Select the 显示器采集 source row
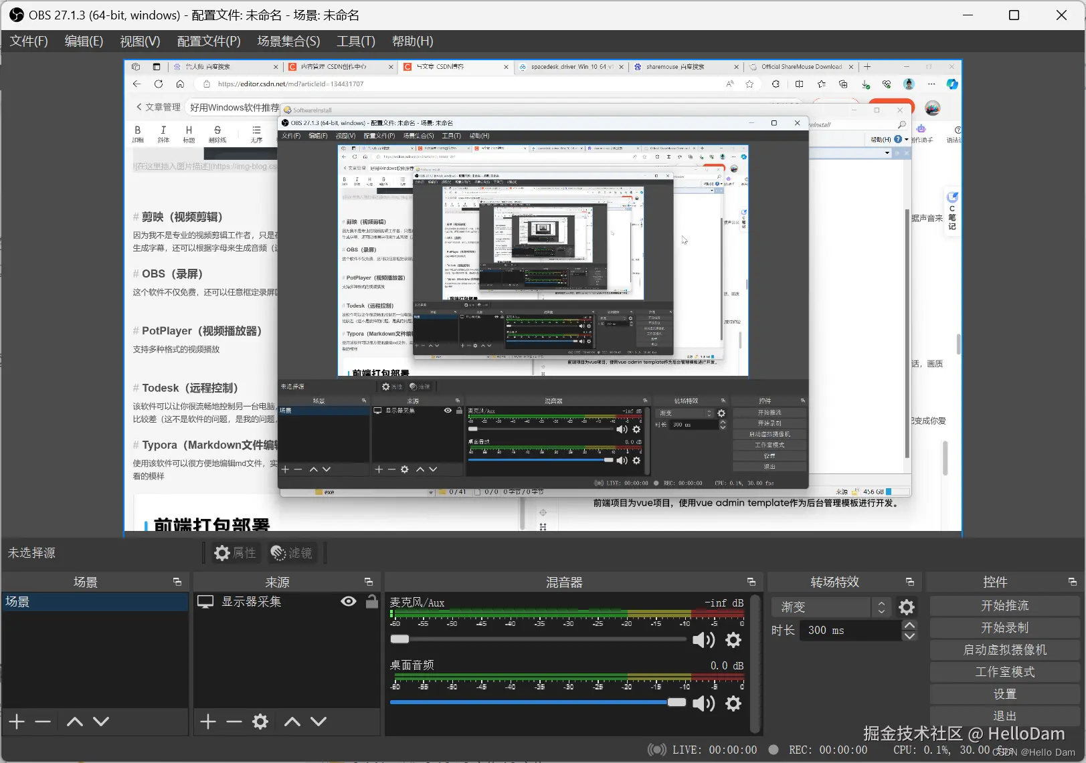 click(286, 602)
